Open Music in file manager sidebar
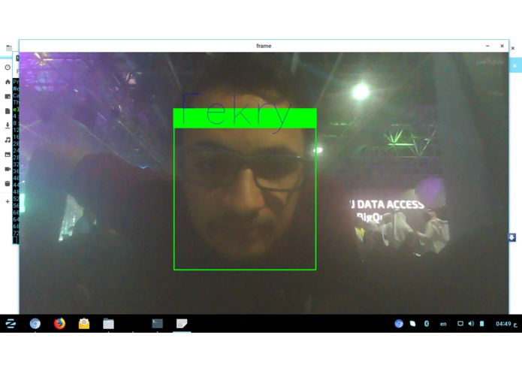This screenshot has width=522, height=371. click(8, 140)
